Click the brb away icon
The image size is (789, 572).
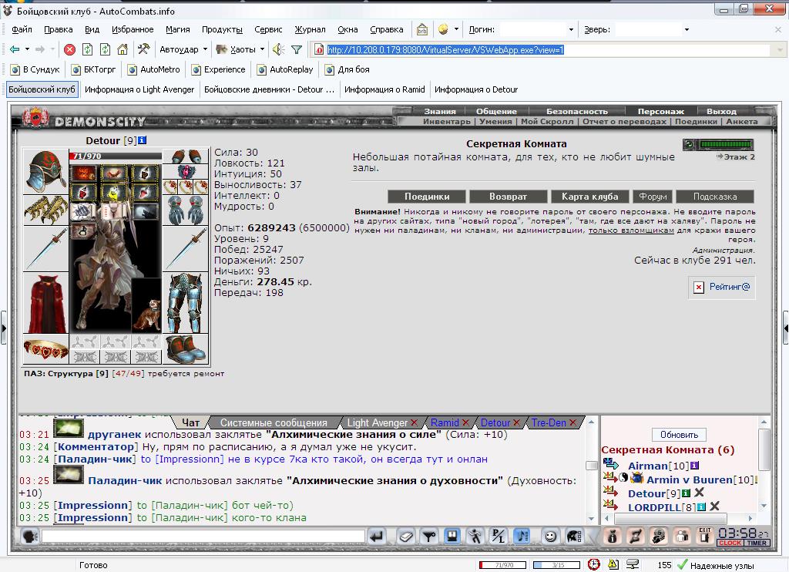tap(421, 30)
